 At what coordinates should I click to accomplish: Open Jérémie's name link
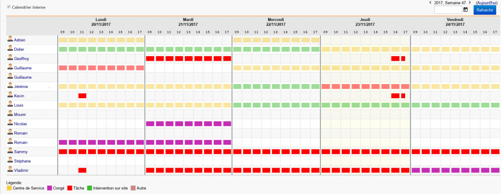click(21, 86)
